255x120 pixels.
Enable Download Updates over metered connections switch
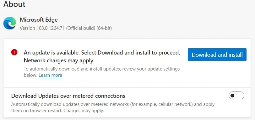tap(236, 96)
